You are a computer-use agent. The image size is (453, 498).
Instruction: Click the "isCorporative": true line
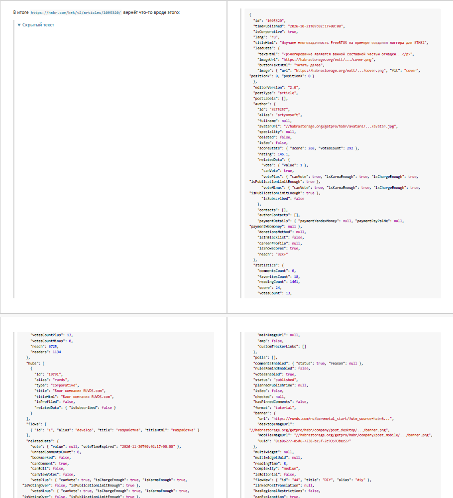tap(276, 32)
